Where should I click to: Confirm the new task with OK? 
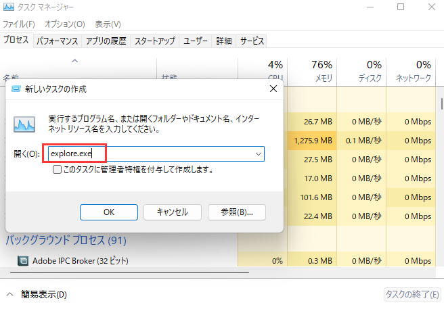[109, 212]
